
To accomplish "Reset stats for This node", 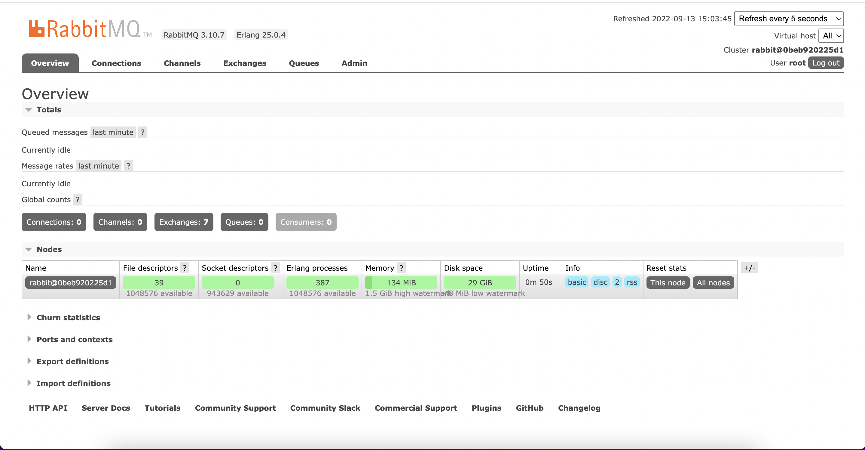I will click(668, 283).
